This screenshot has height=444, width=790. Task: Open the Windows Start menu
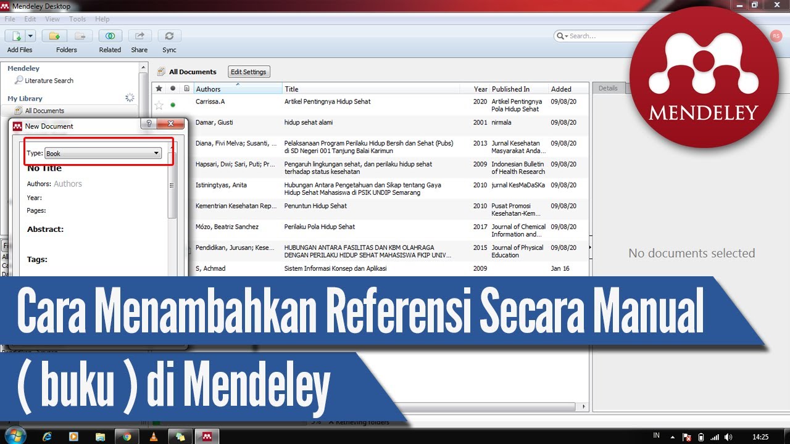(x=15, y=435)
